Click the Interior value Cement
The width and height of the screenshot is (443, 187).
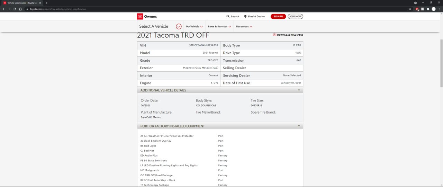[x=213, y=75]
